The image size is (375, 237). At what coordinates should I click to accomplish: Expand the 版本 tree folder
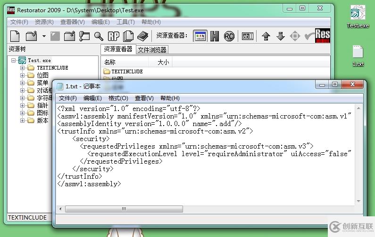(x=22, y=120)
